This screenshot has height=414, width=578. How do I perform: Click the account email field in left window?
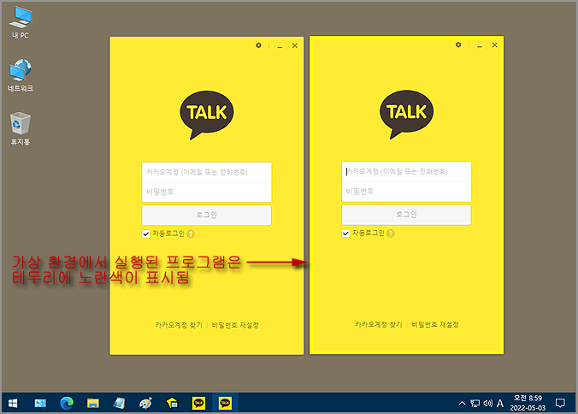[x=207, y=172]
